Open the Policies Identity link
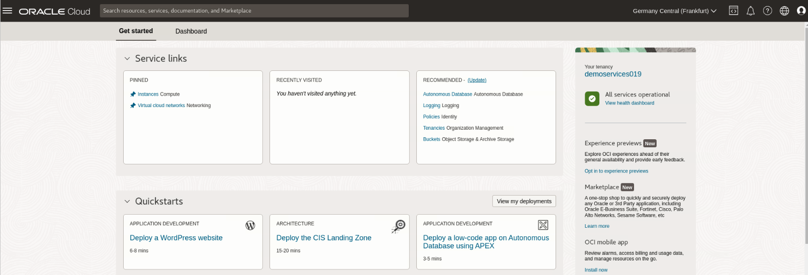Screen dimensions: 808x275 tap(431, 117)
